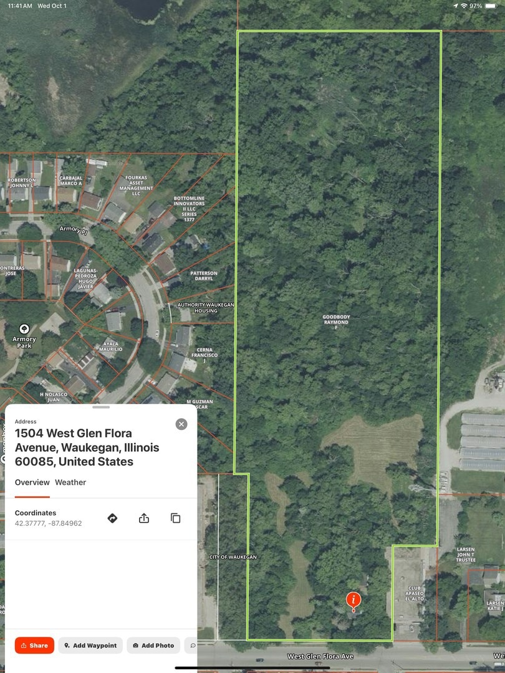Tap the Add Waypoint button

90,645
